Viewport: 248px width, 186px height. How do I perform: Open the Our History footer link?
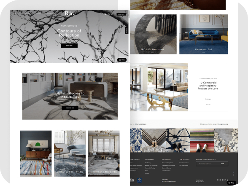[x=148, y=163]
